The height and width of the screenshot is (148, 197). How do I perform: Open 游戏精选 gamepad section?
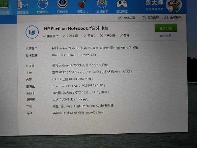coord(122,7)
